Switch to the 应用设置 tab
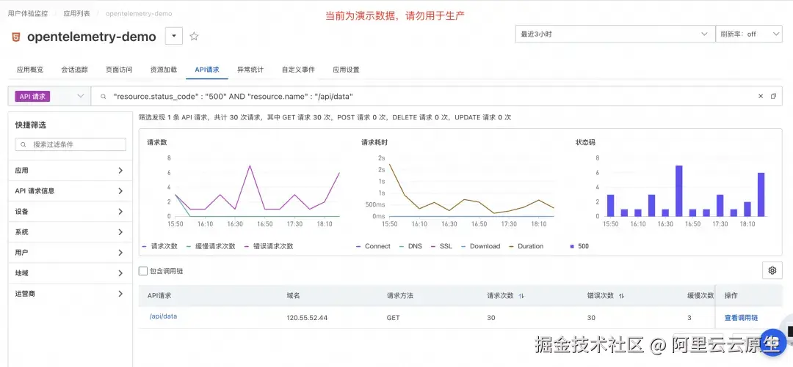Screen dimensions: 793x367 pyautogui.click(x=346, y=70)
